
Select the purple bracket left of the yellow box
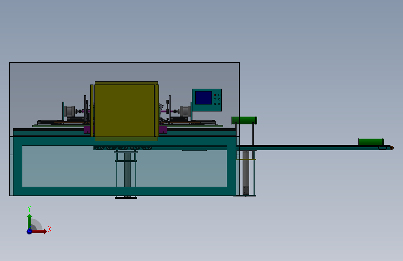click(87, 130)
